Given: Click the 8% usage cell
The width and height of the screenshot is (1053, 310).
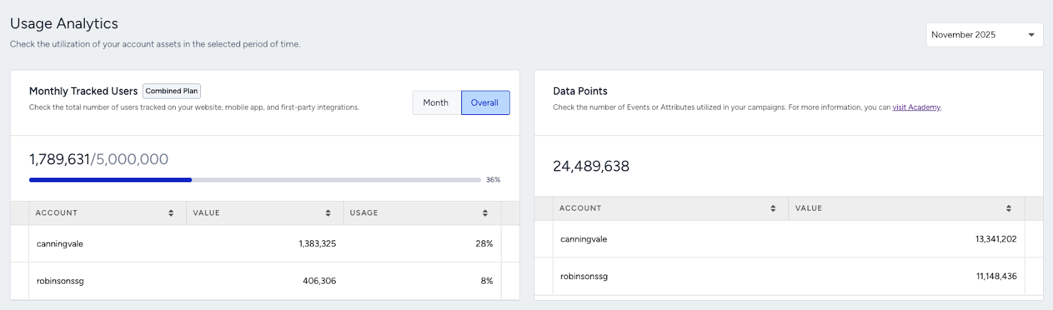Looking at the screenshot, I should (x=487, y=280).
